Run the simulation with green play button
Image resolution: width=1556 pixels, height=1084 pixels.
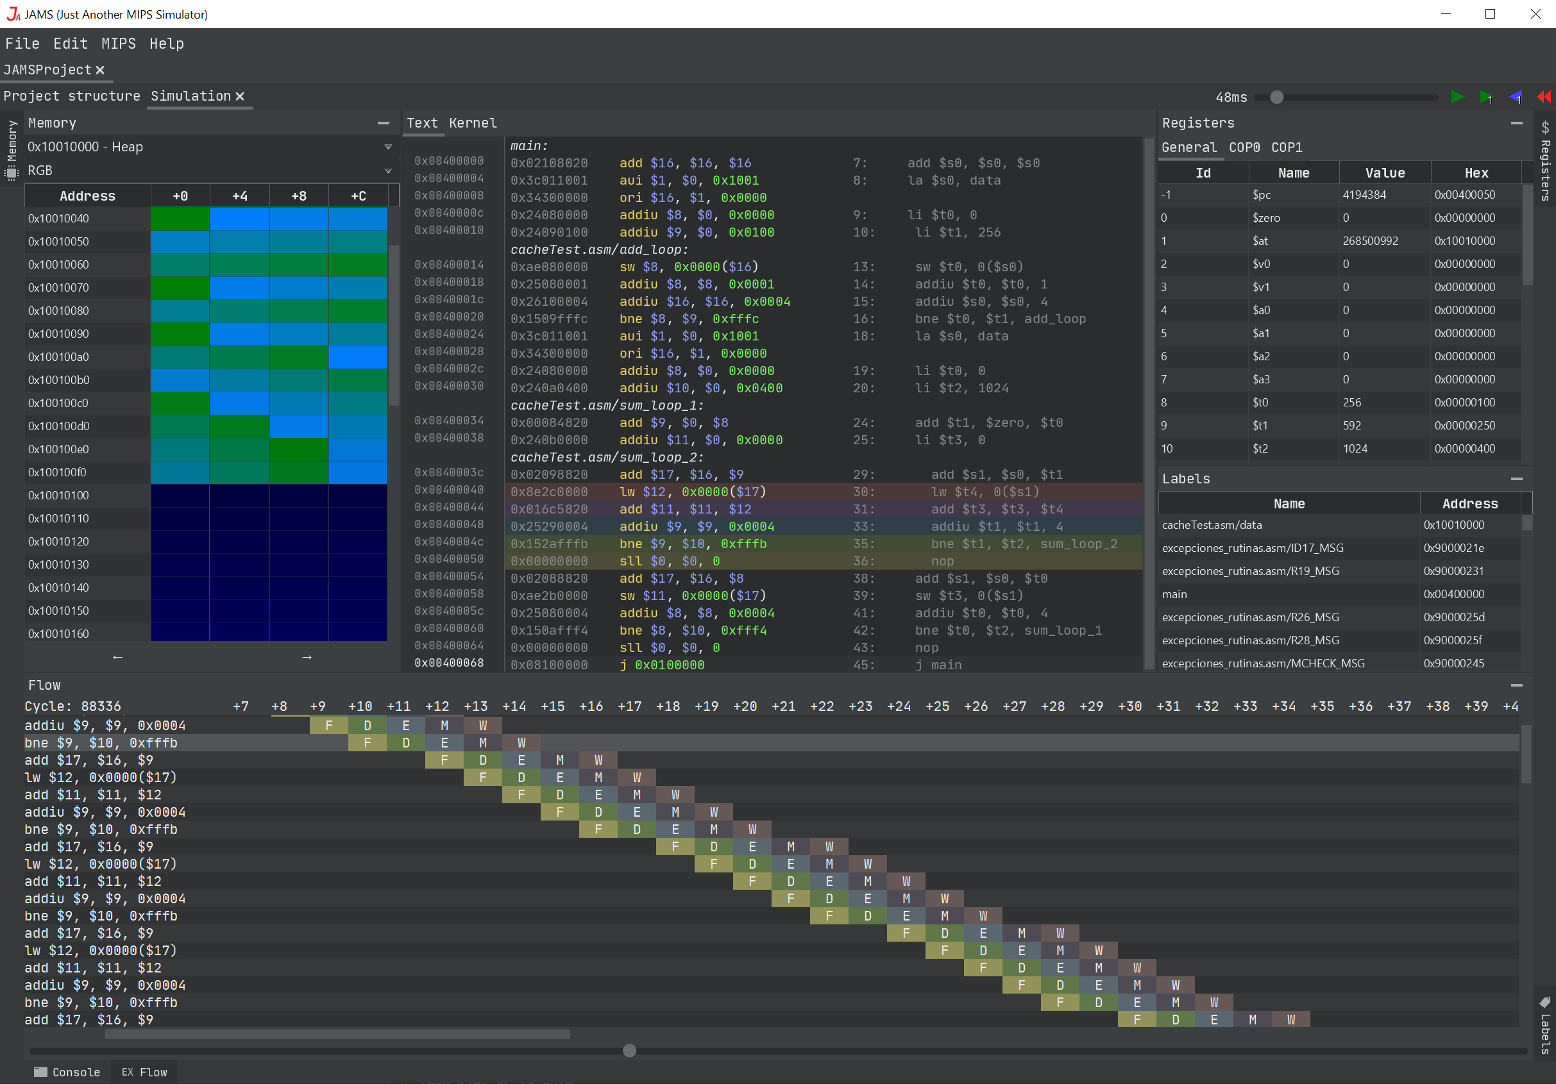click(1457, 97)
